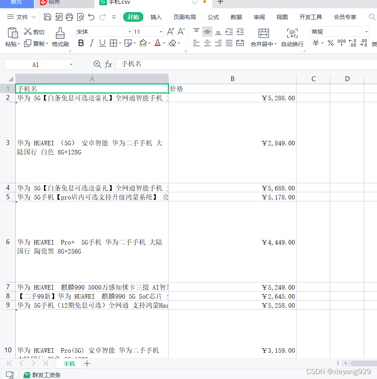Click the Paste clipboard icon
Viewport: 377px width, 379px height.
click(x=12, y=33)
